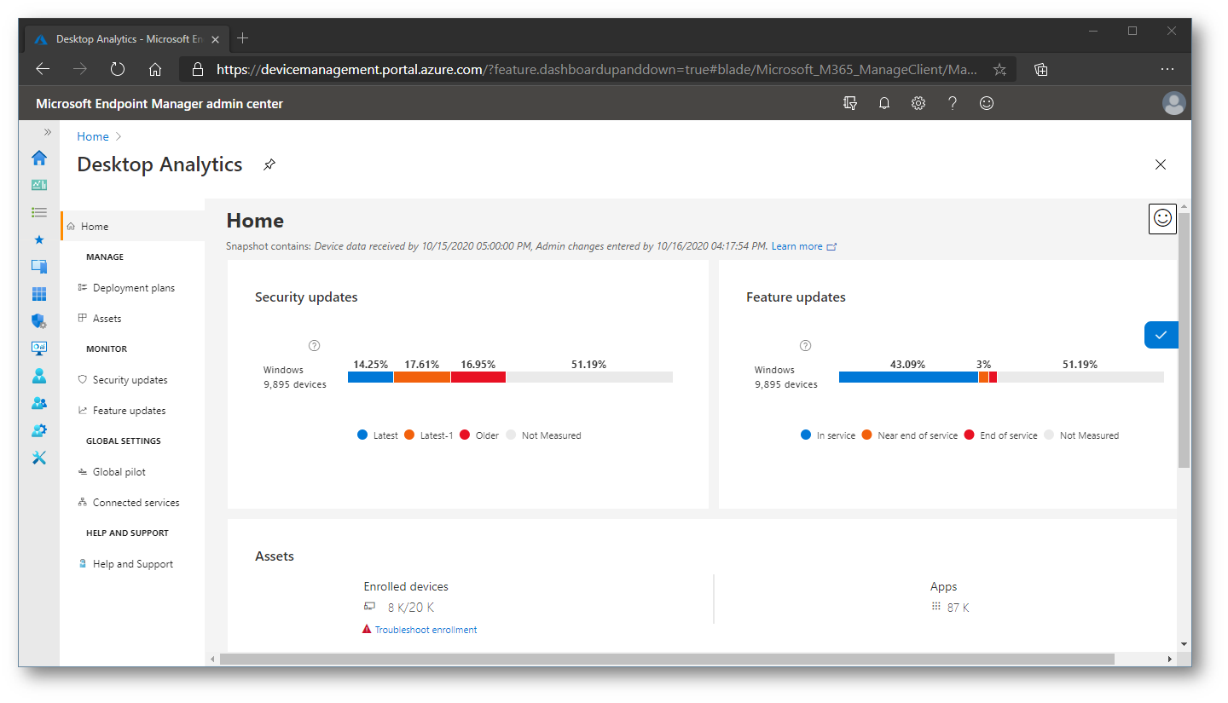The image size is (1228, 703).
Task: Open the portal notifications bell
Action: tap(884, 103)
